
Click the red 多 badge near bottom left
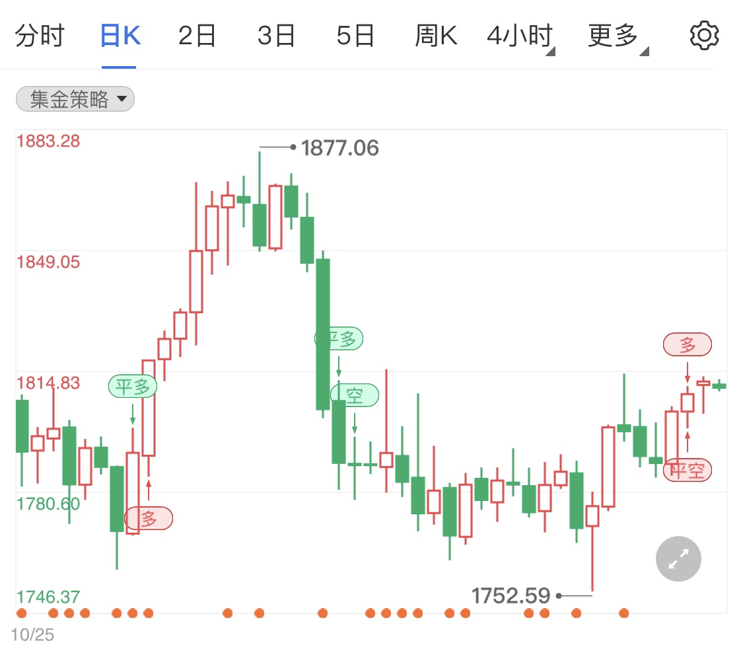(148, 518)
